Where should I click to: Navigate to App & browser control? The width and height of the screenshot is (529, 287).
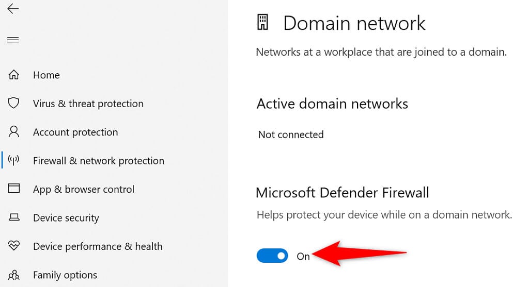[83, 189]
